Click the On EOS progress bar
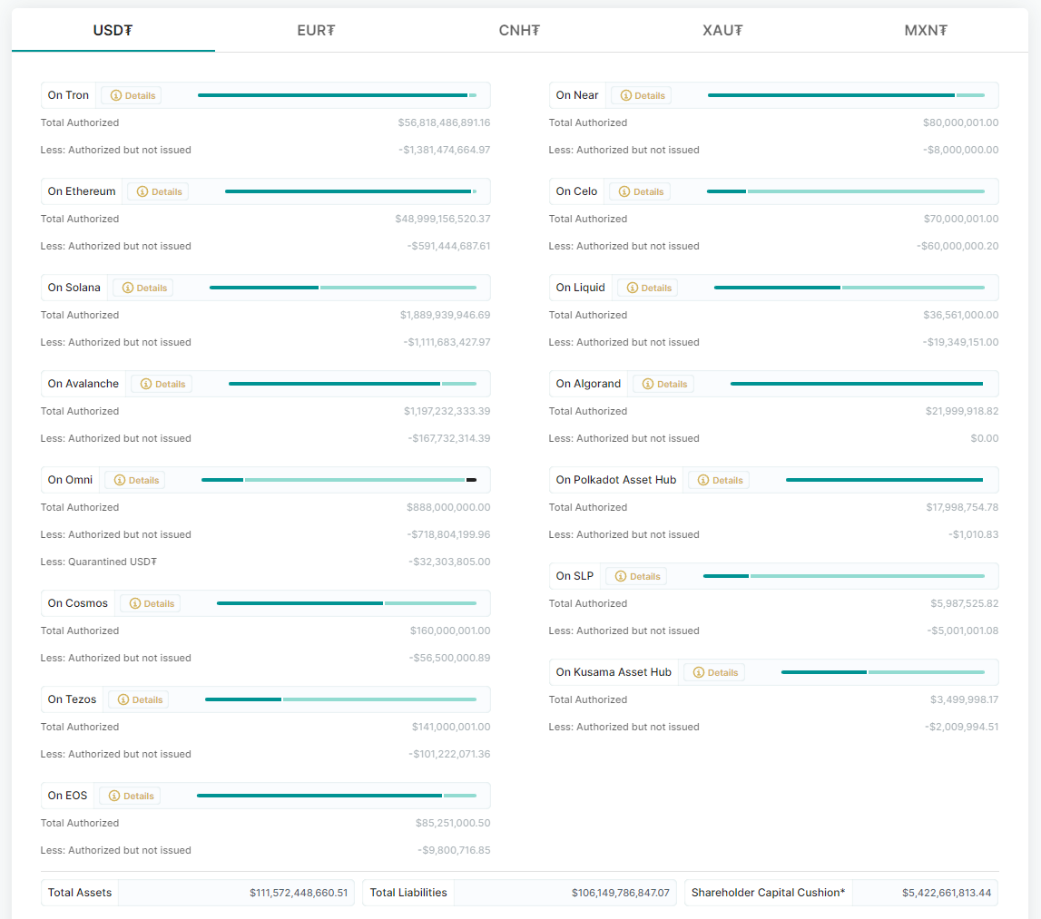The height and width of the screenshot is (919, 1041). [336, 796]
